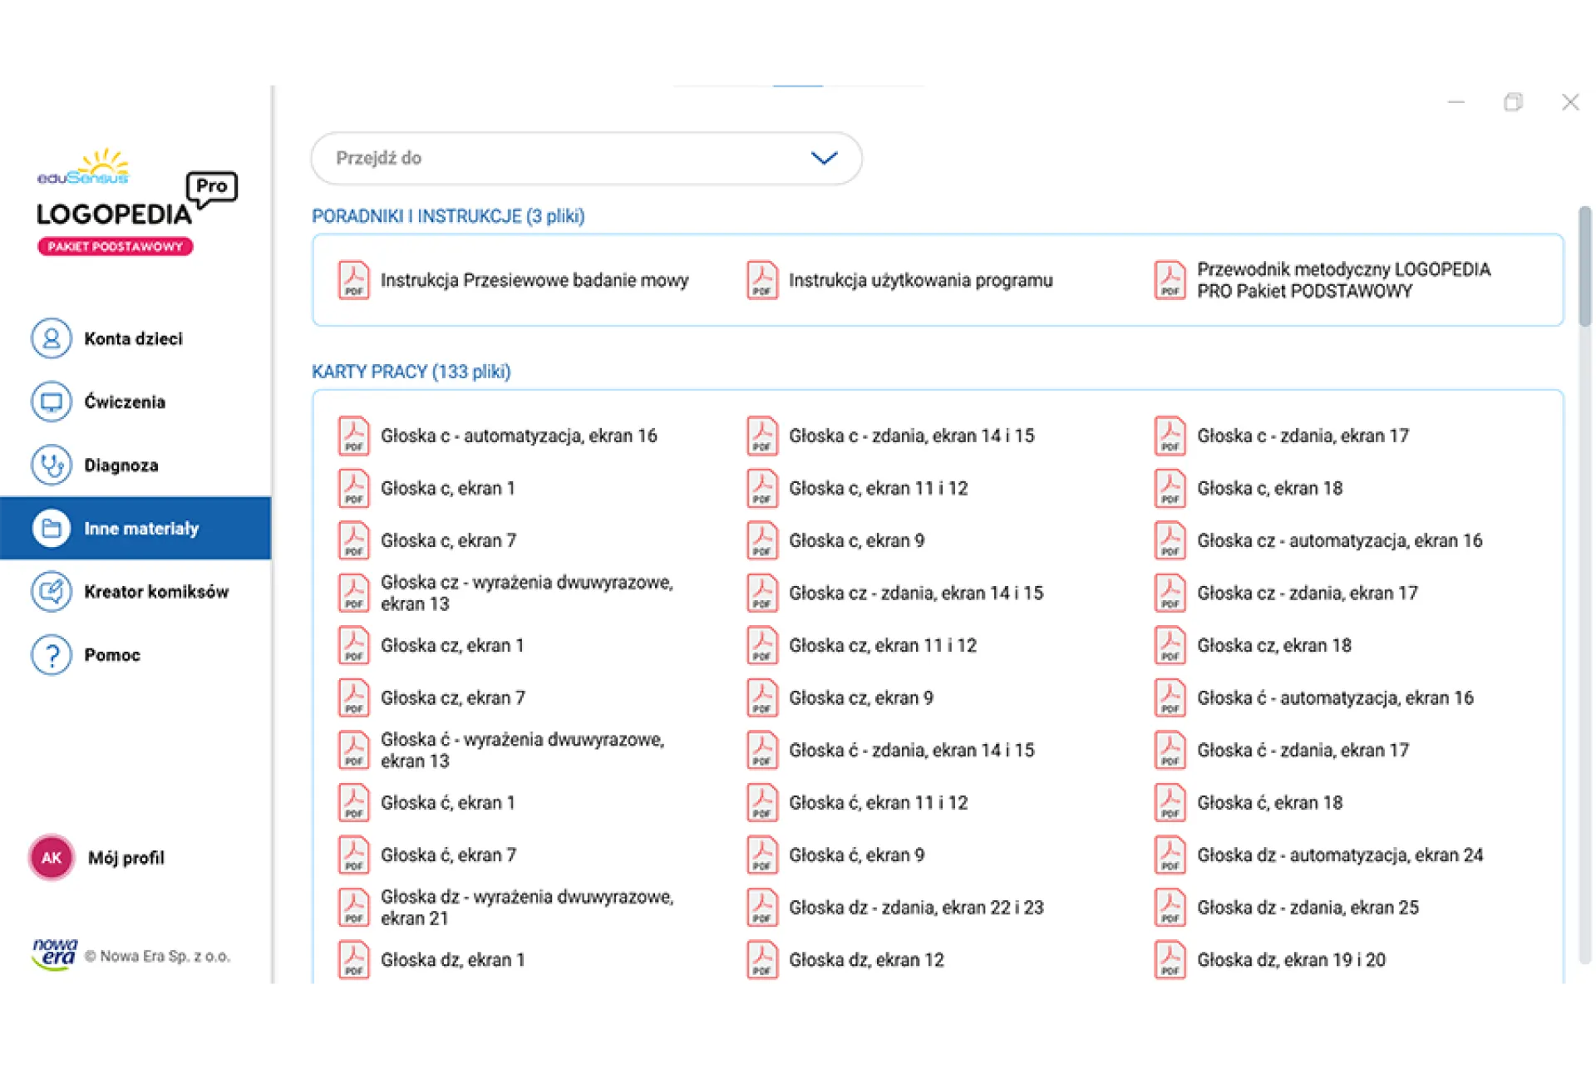Click PDF icon for Głoska c, ekran 1
The height and width of the screenshot is (1069, 1596).
pyautogui.click(x=353, y=488)
